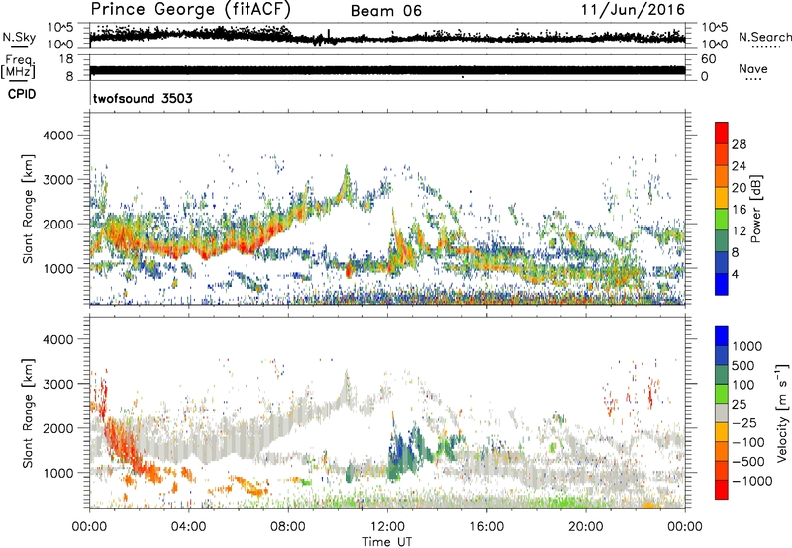Click the 'Freq. [MHz]' axis label
The image size is (792, 548).
pyautogui.click(x=18, y=66)
